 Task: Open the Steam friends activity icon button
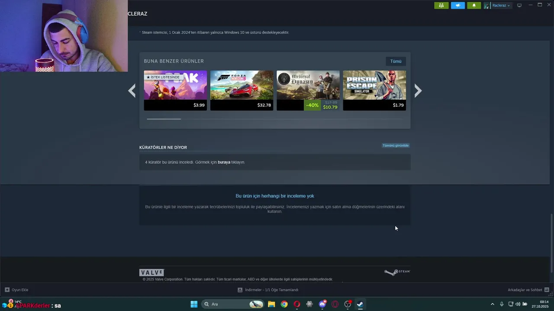[x=441, y=6]
